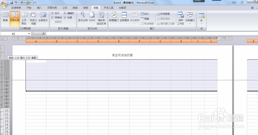Select row 10 header
This screenshot has width=258, height=135.
coord(7,110)
